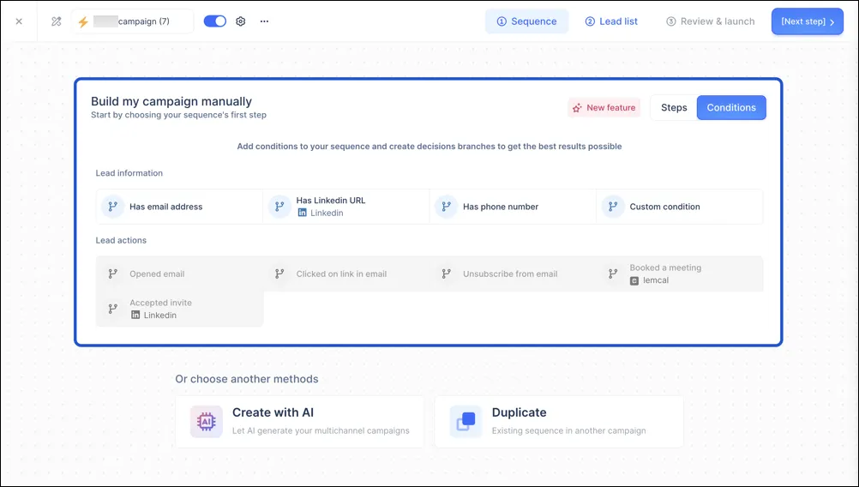This screenshot has width=859, height=487.
Task: Add the Has Linkedin URL condition
Action: (x=346, y=207)
